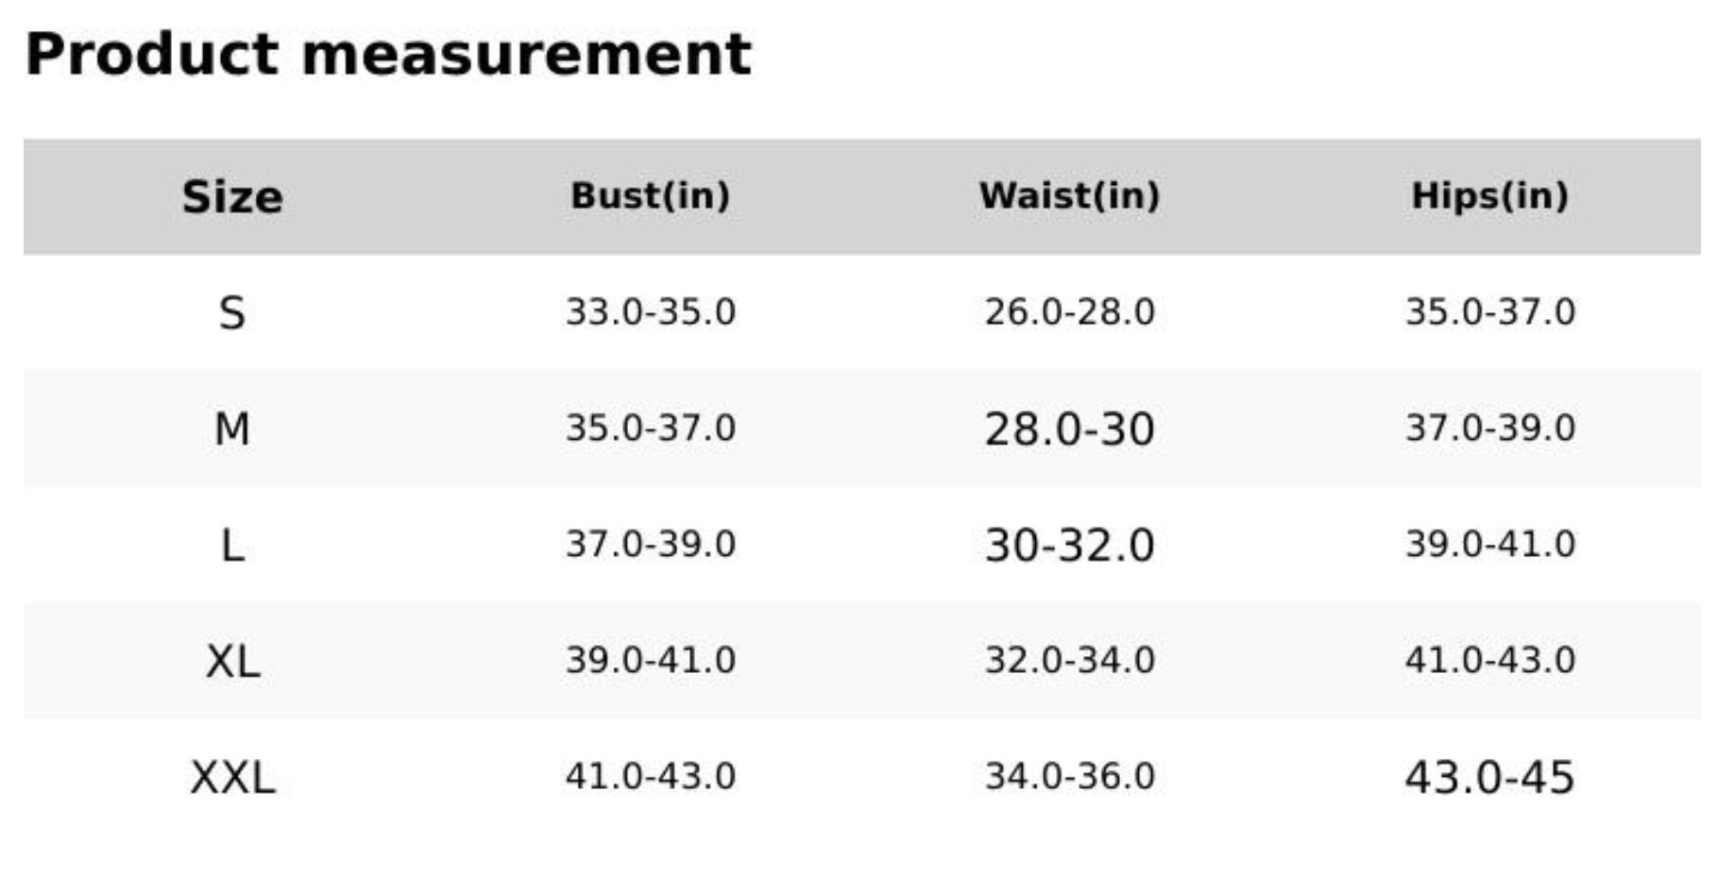1734x876 pixels.
Task: Click bust value 33.0-35.0
Action: tap(650, 312)
